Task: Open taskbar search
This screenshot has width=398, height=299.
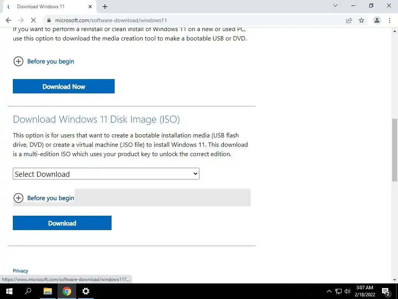Action: [28, 291]
